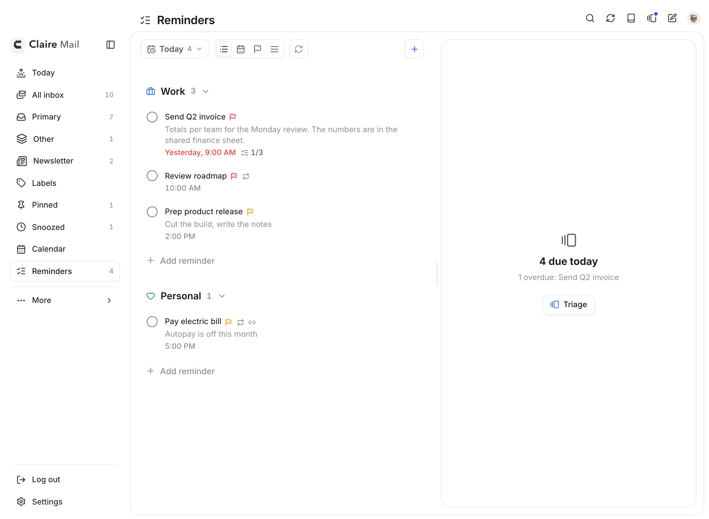
Task: Go to Today in the sidebar
Action: (65, 73)
